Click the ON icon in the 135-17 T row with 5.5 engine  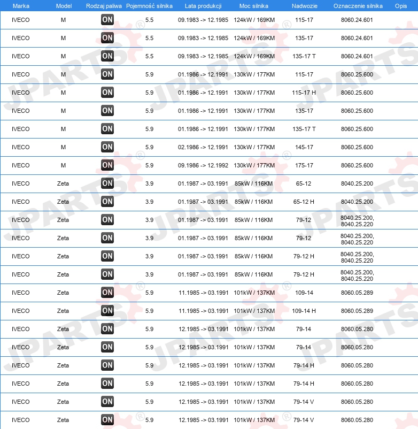[x=107, y=56]
